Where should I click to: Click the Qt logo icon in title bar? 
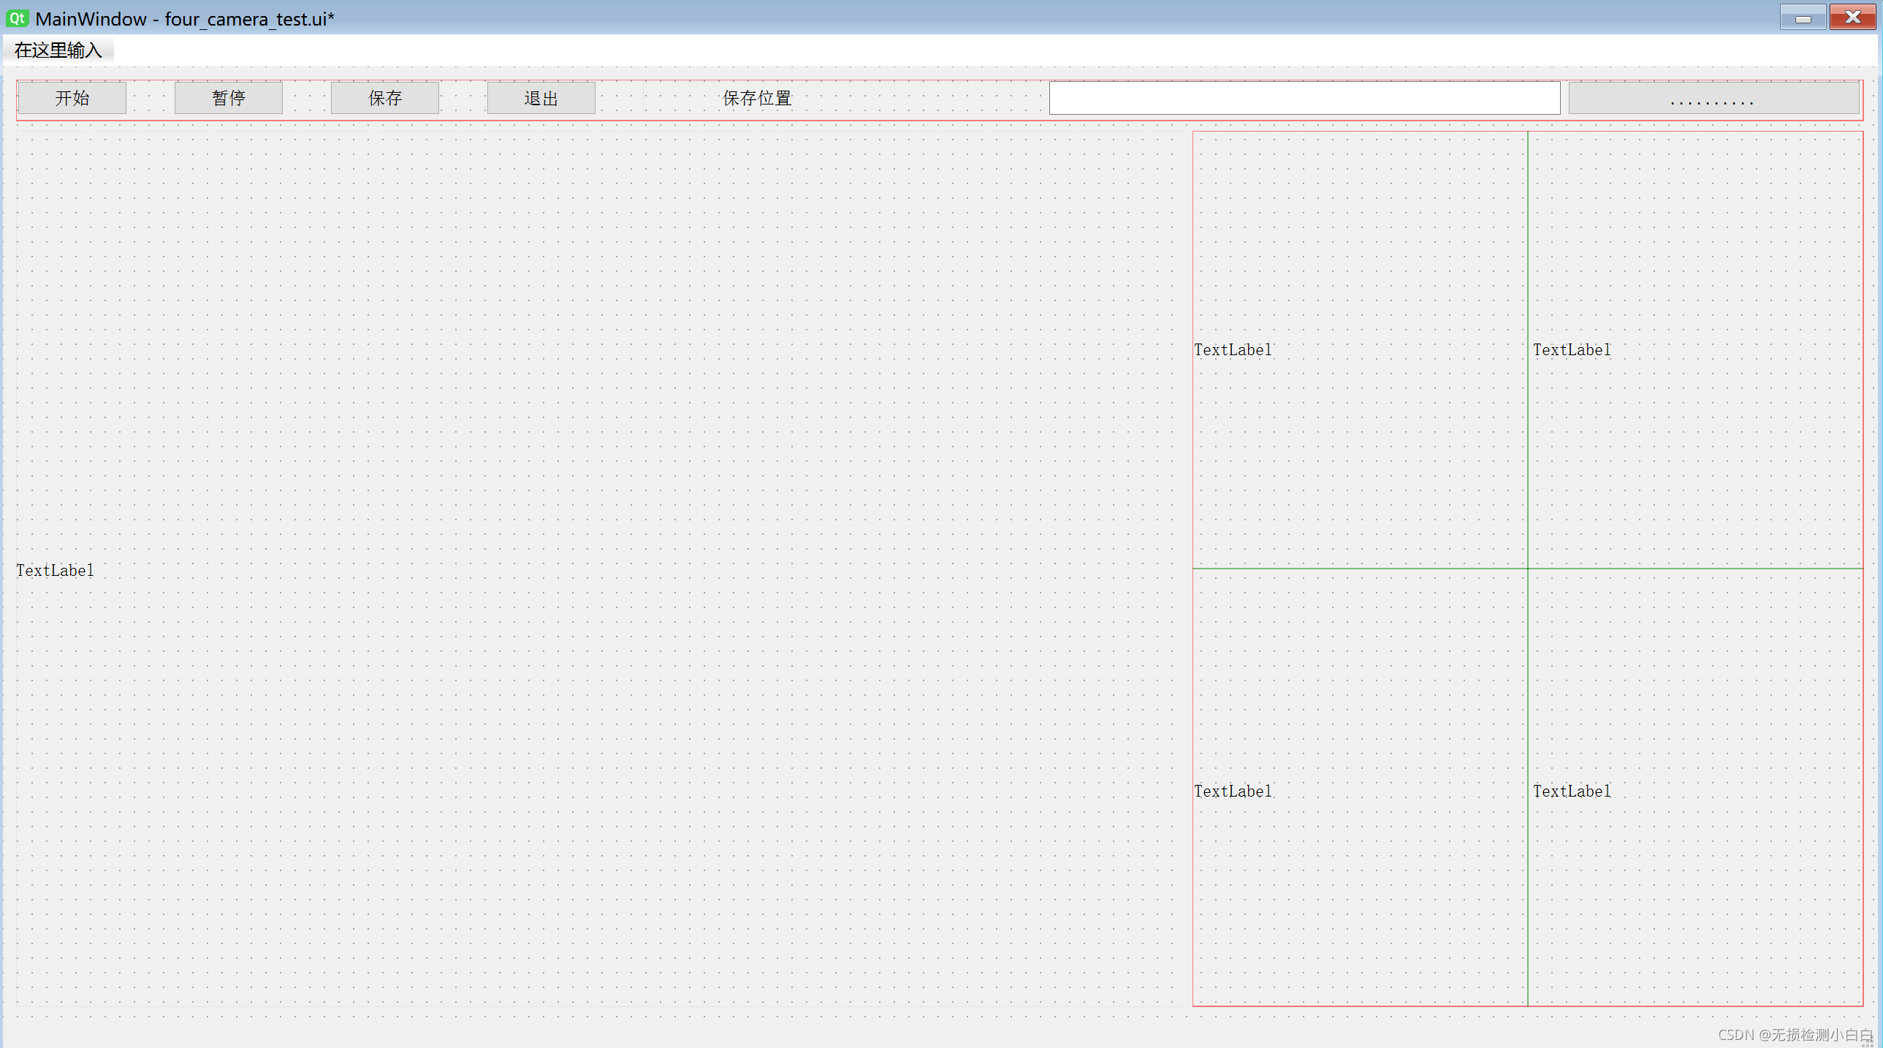click(x=17, y=18)
